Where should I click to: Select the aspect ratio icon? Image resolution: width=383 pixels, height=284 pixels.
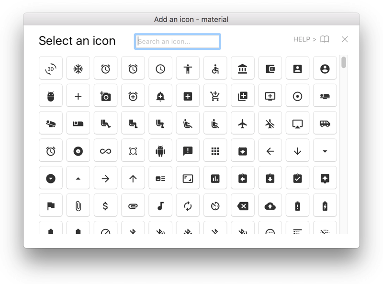click(188, 178)
